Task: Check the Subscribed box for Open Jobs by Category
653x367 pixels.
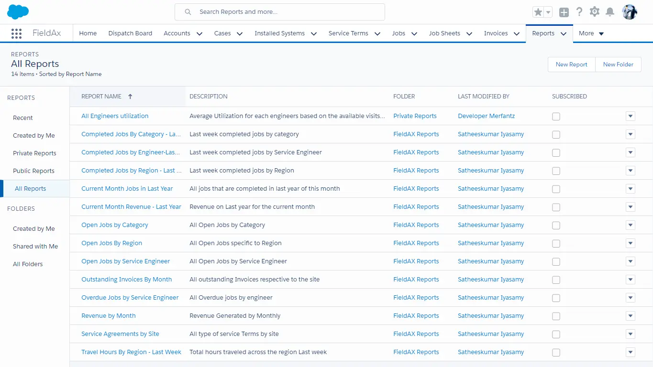Action: click(x=556, y=225)
